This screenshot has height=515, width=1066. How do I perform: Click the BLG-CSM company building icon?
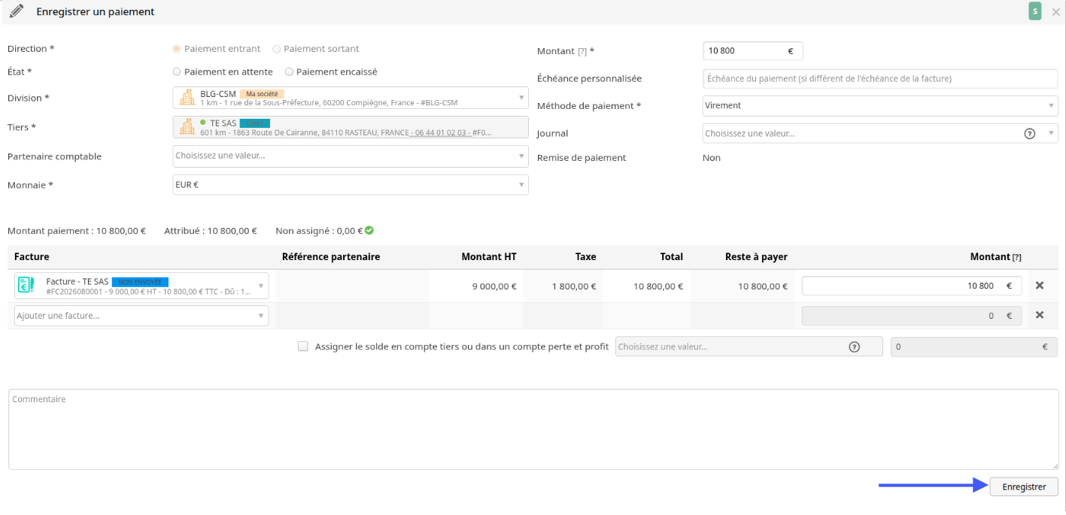pyautogui.click(x=187, y=98)
